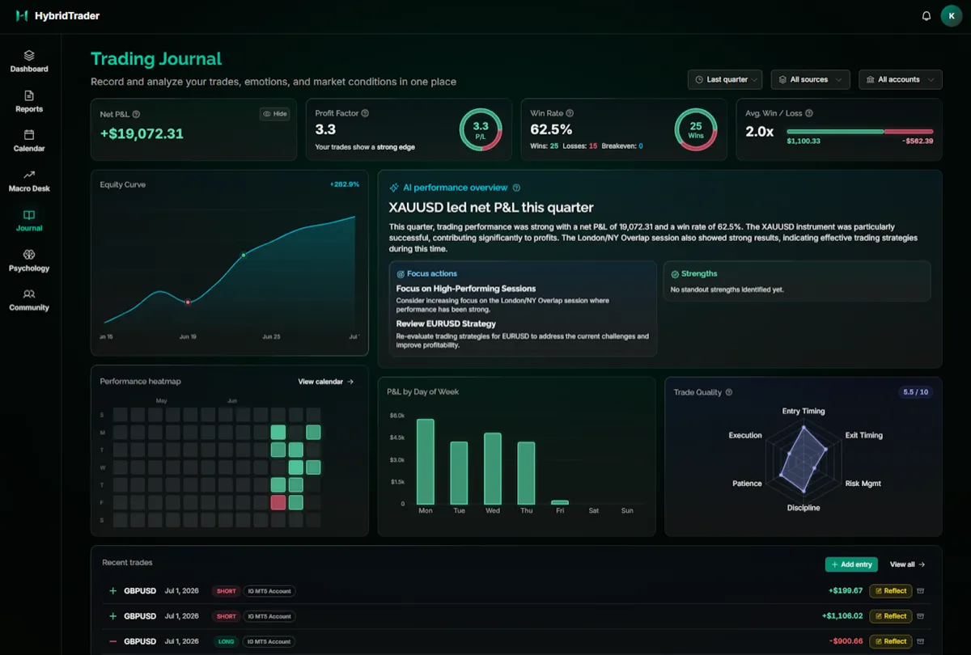Select the red heatmap cell on Friday

click(x=278, y=502)
